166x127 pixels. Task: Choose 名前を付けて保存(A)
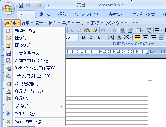tap(35, 61)
